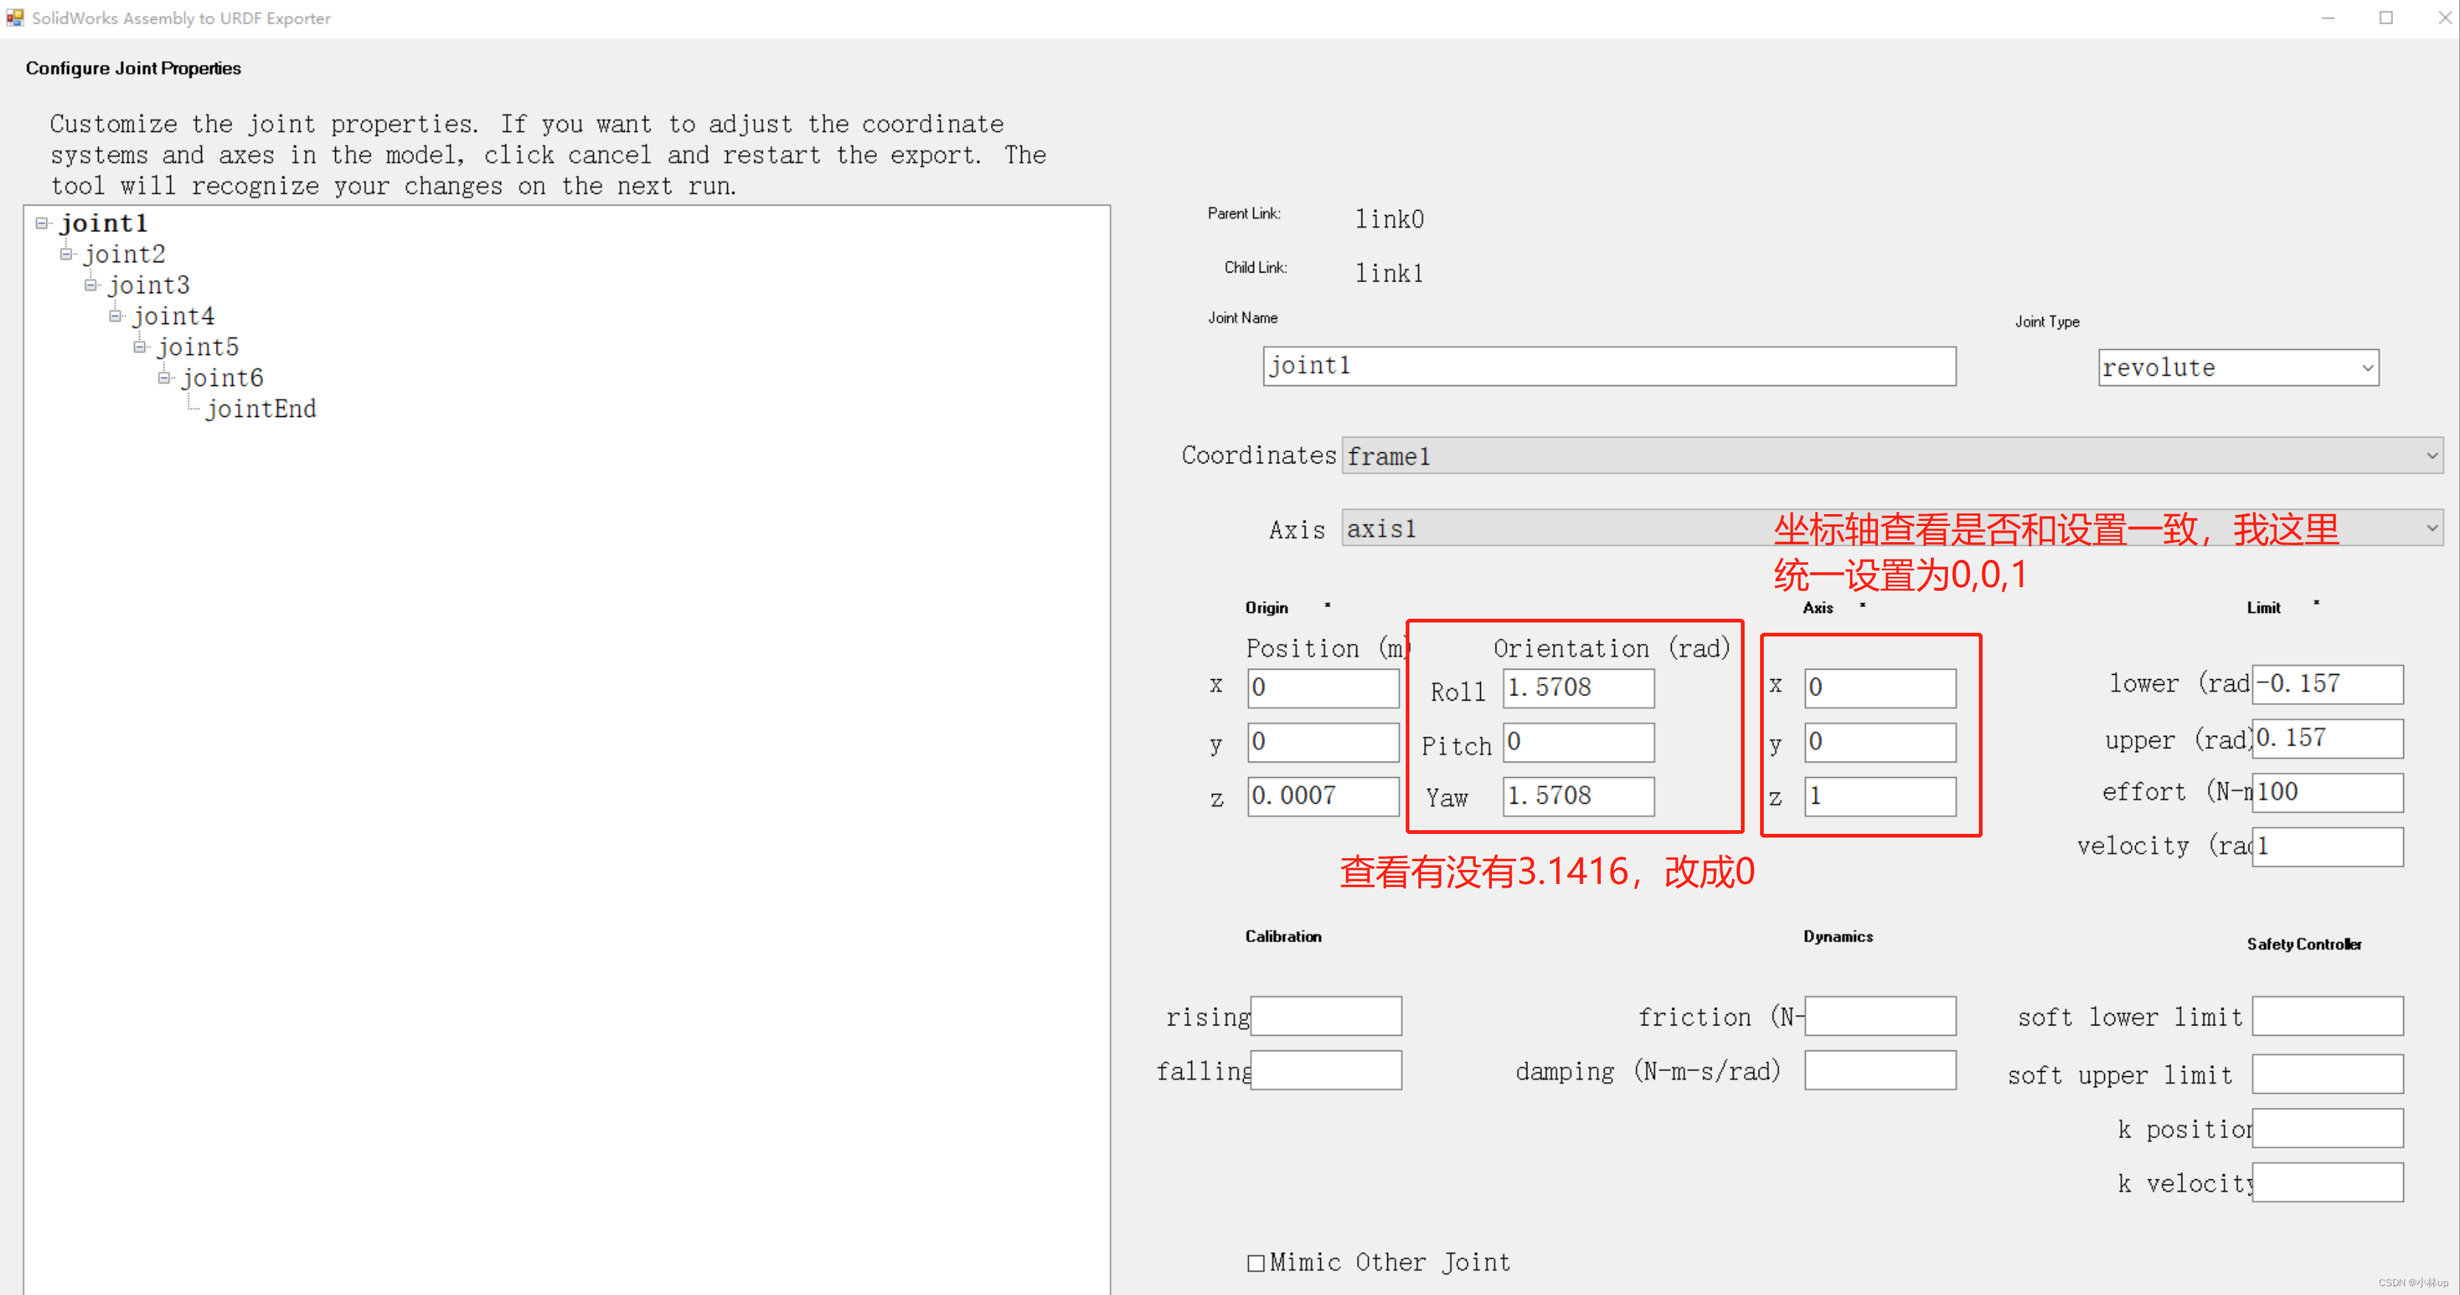The height and width of the screenshot is (1295, 2460).
Task: Select jointEnd in the joint tree
Action: (x=262, y=409)
